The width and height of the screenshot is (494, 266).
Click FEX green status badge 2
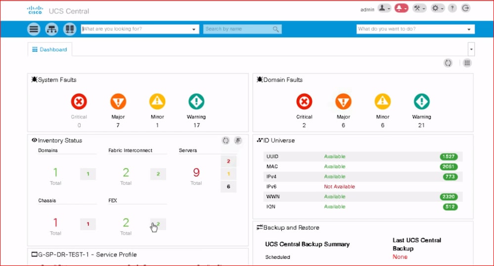158,224
